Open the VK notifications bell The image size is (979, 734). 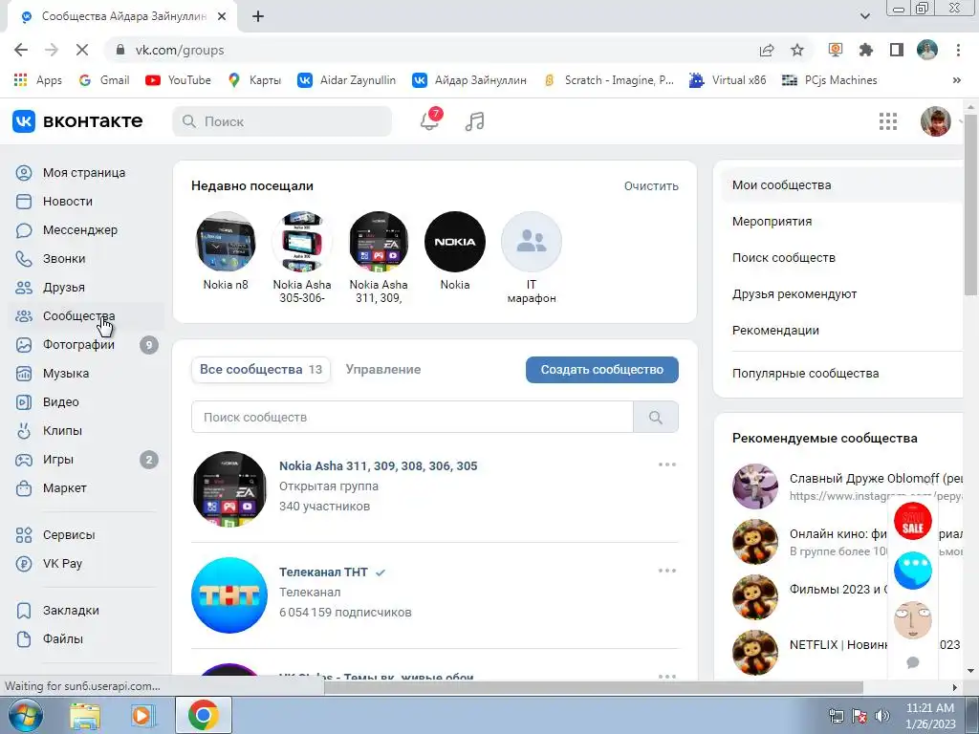click(x=429, y=120)
